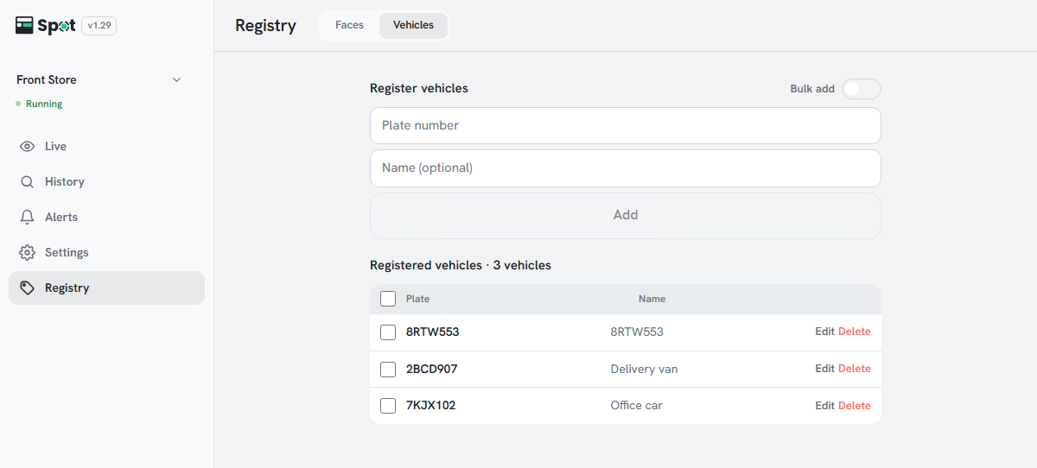The height and width of the screenshot is (468, 1037).
Task: Go to Alerts in sidebar
Action: click(106, 218)
